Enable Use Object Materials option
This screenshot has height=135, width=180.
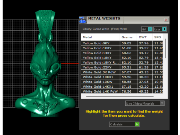pos(145,103)
